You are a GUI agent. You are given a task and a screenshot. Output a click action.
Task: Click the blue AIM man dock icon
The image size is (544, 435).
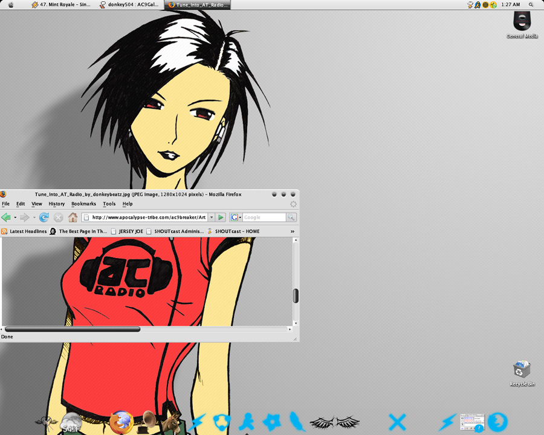247,422
